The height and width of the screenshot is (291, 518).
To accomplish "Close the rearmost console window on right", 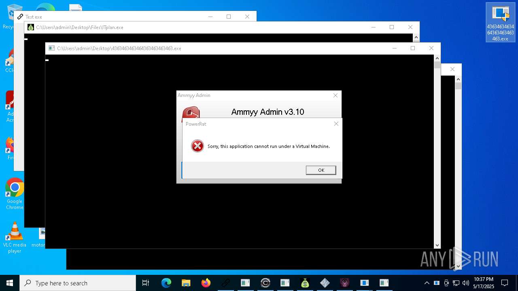I will coord(452,69).
